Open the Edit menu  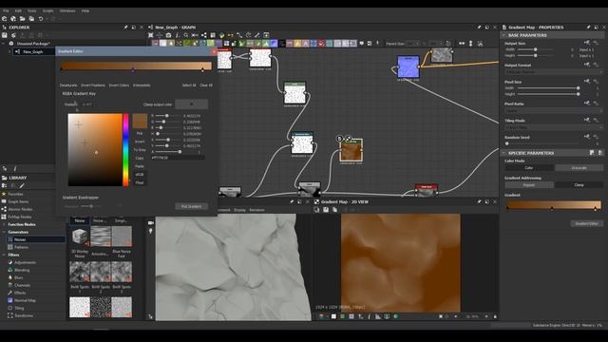point(18,10)
